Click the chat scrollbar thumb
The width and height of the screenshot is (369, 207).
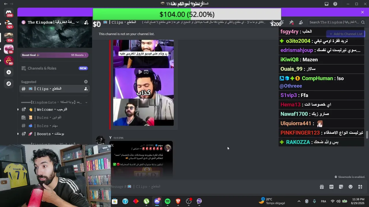(x=367, y=135)
